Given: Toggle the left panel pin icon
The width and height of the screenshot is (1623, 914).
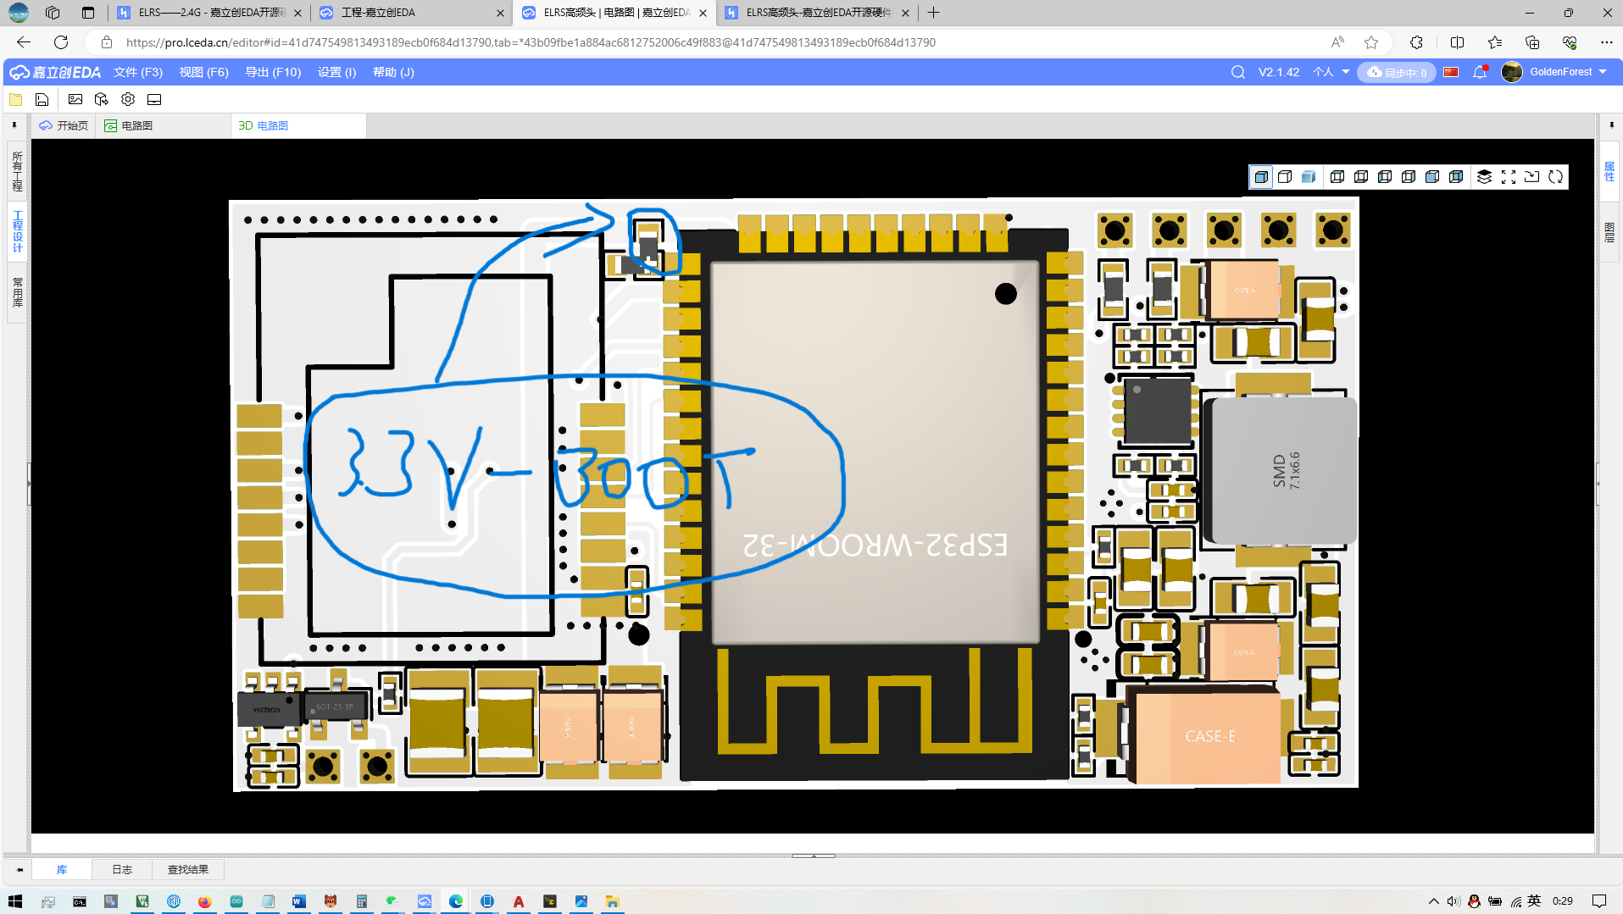Looking at the screenshot, I should point(14,125).
